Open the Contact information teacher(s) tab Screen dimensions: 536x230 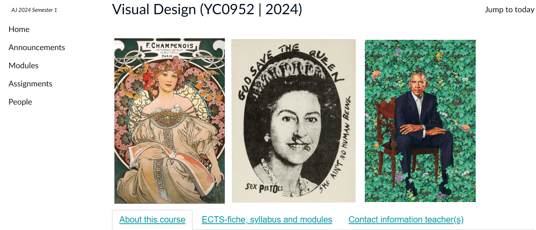coord(406,220)
